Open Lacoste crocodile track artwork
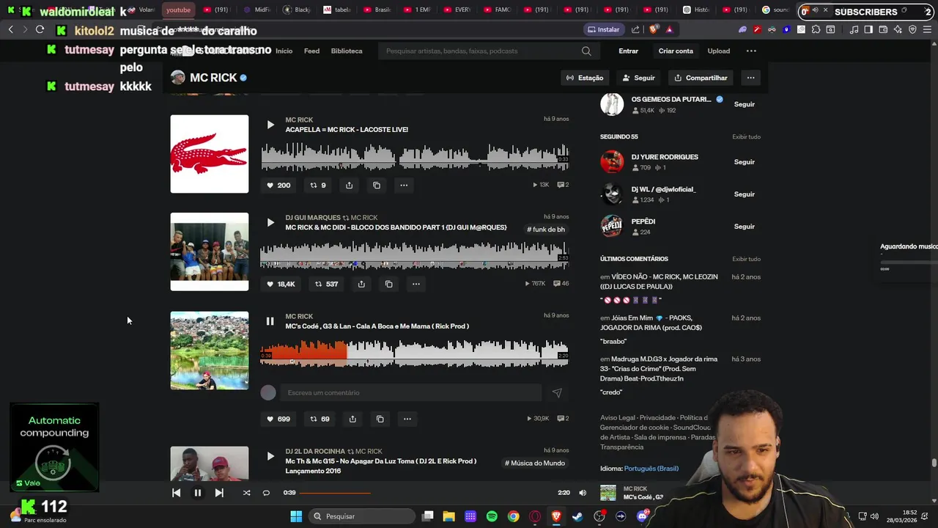This screenshot has height=528, width=938. coord(210,154)
